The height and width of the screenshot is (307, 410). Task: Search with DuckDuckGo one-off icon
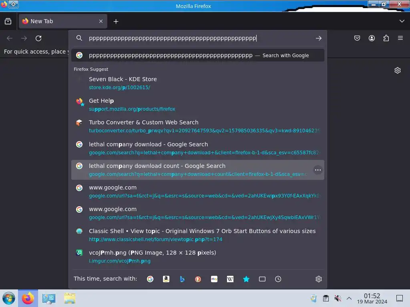click(198, 279)
